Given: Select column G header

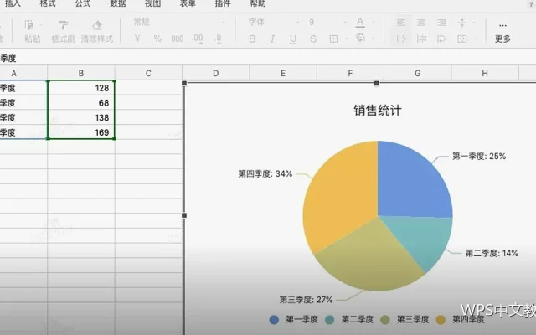Looking at the screenshot, I should (418, 73).
